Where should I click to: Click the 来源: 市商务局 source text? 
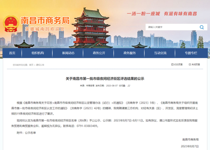[87, 86]
